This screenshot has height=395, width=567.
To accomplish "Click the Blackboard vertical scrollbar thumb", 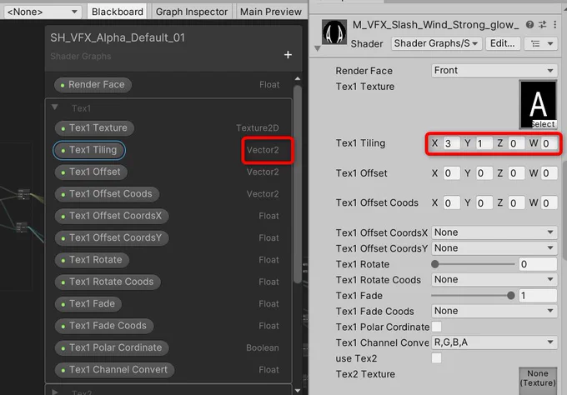I will coord(298,184).
